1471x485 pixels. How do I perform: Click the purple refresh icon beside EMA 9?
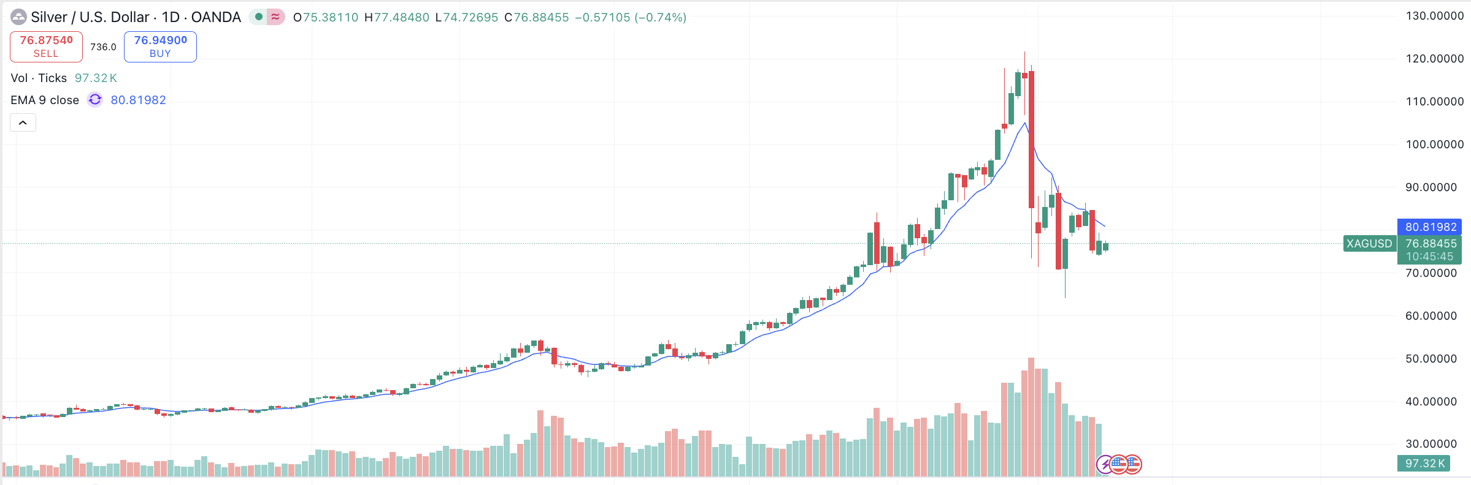click(95, 100)
